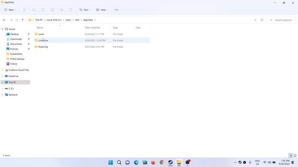Open Videos in navigation pane
Image resolution: width=298 pixels, height=167 pixels.
(x=14, y=64)
